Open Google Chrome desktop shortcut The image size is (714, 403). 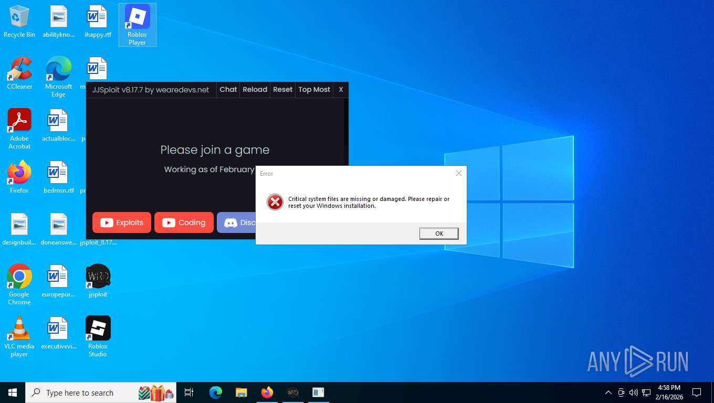(x=19, y=285)
